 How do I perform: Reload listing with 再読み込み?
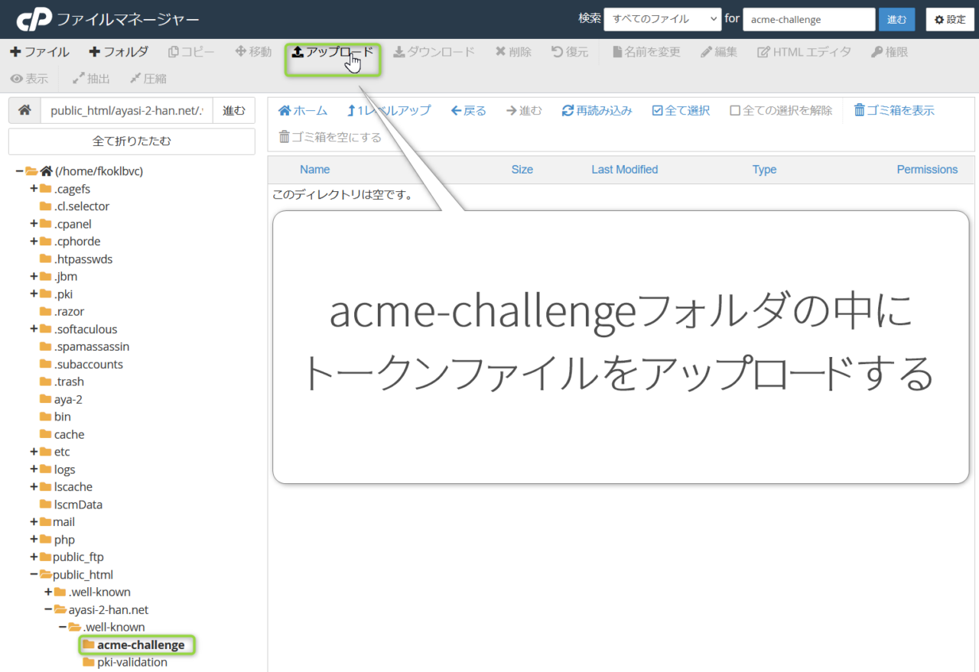pos(597,110)
